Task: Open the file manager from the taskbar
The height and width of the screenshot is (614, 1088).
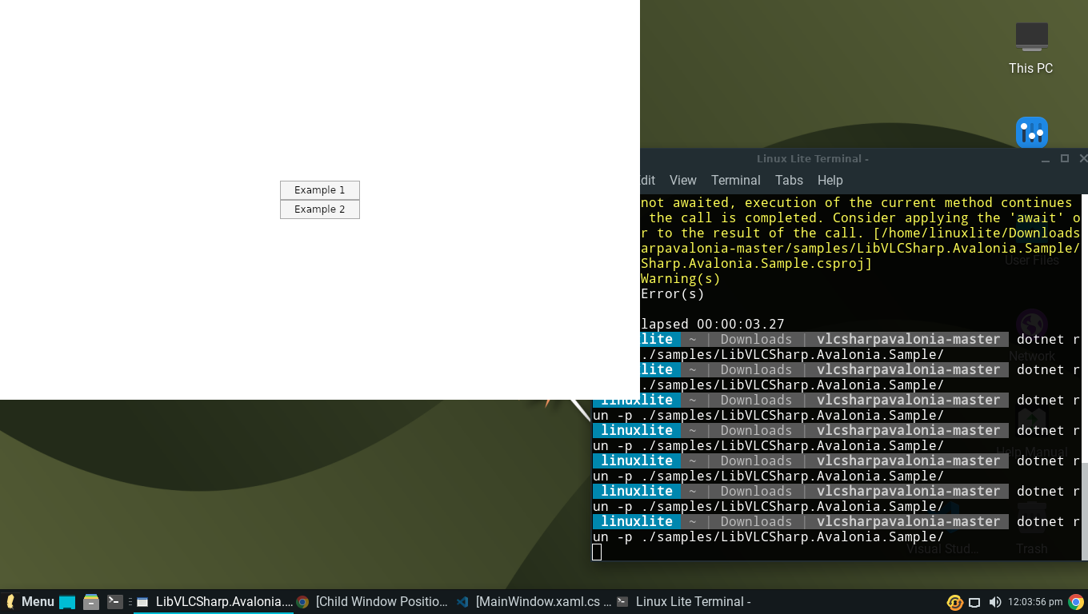Action: click(90, 601)
